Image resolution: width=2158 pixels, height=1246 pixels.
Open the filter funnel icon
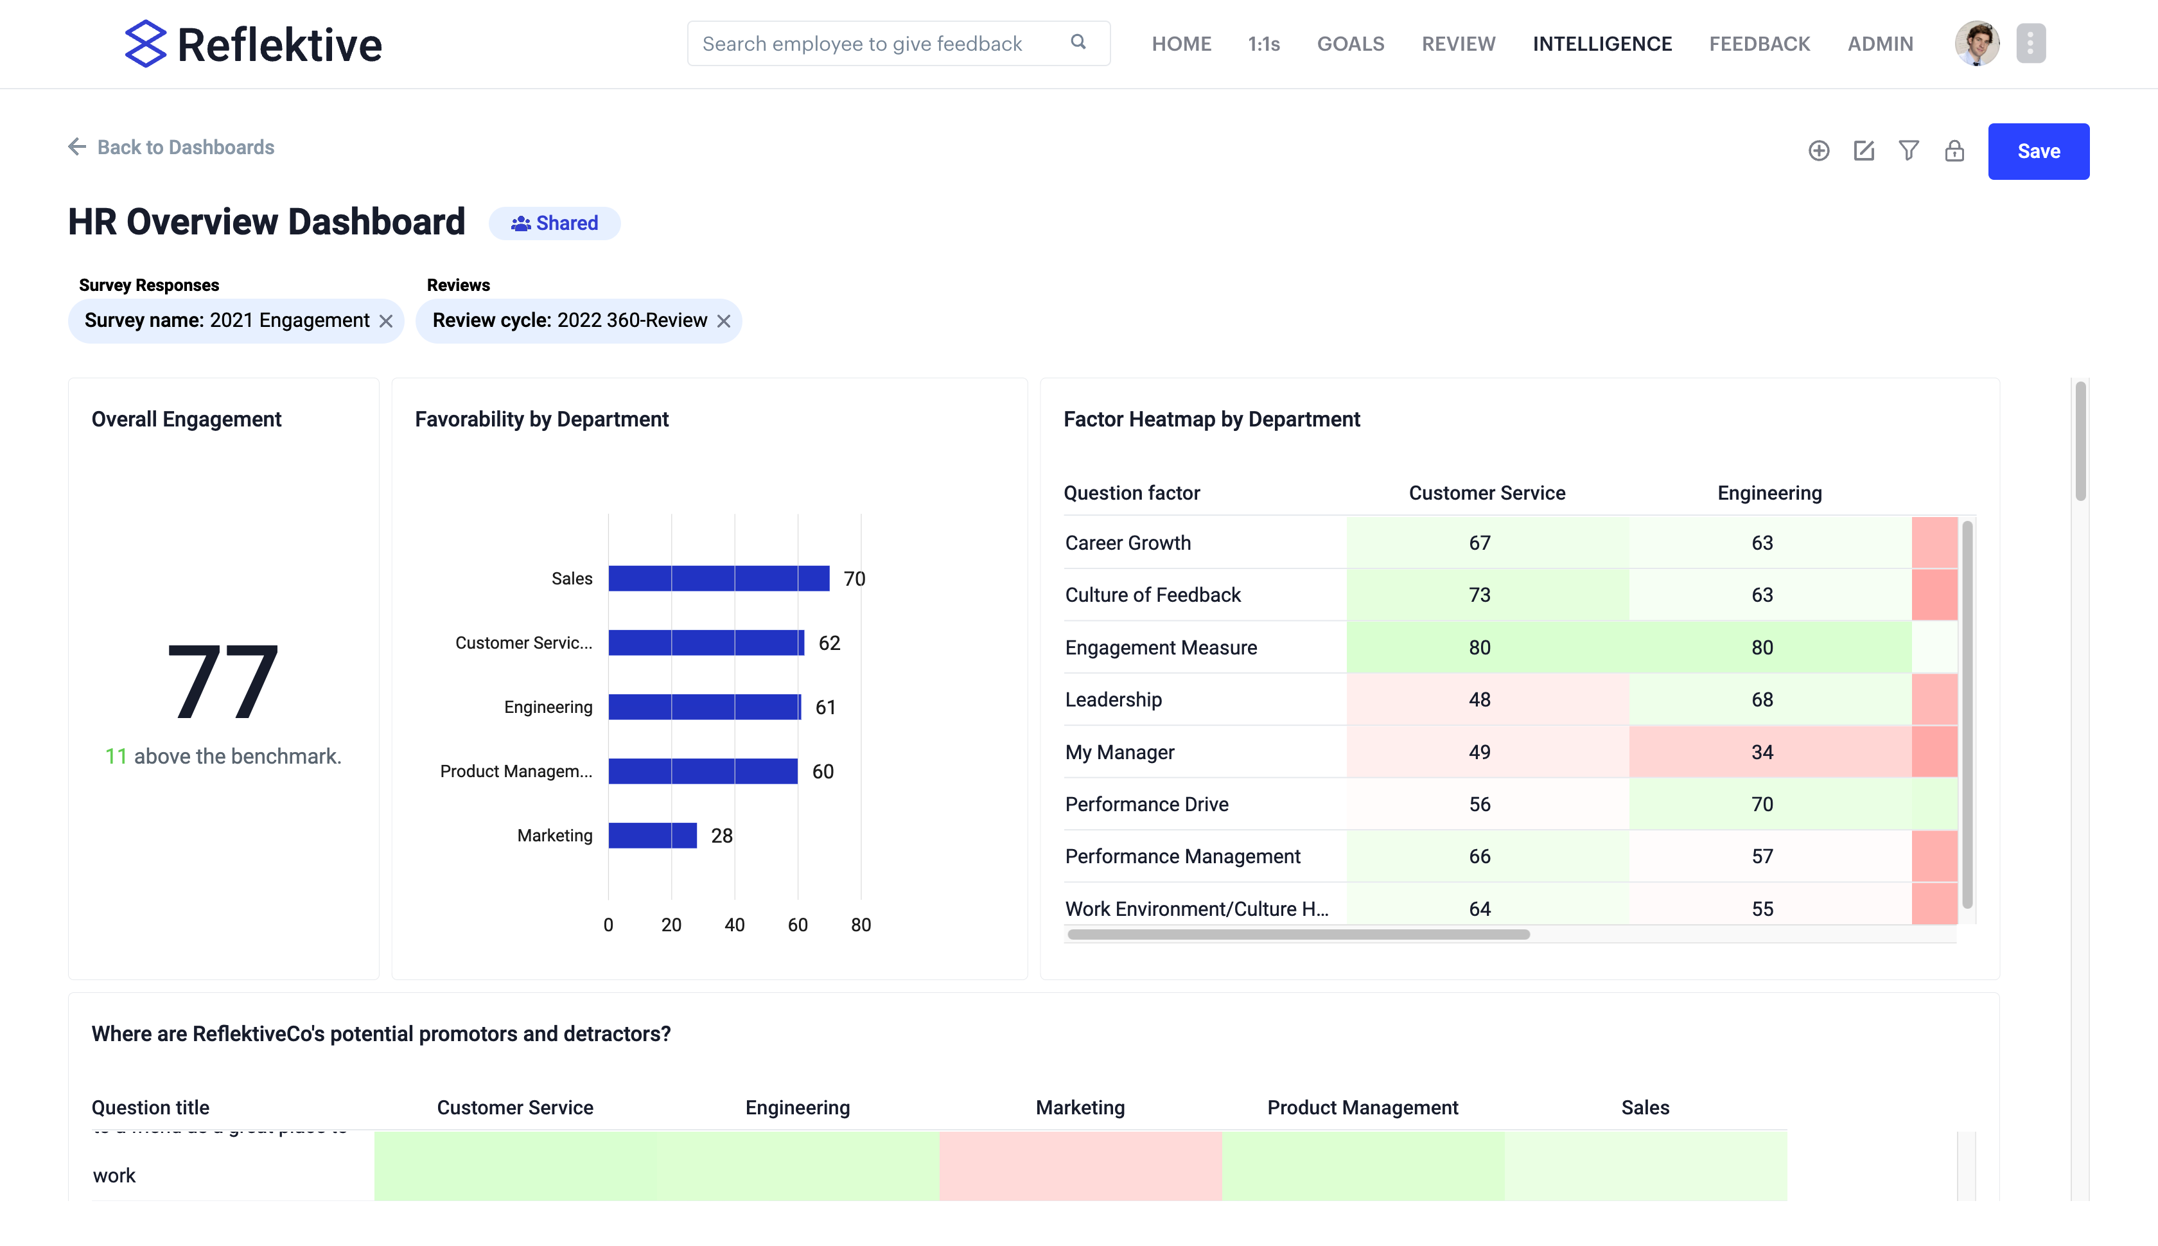[1909, 151]
